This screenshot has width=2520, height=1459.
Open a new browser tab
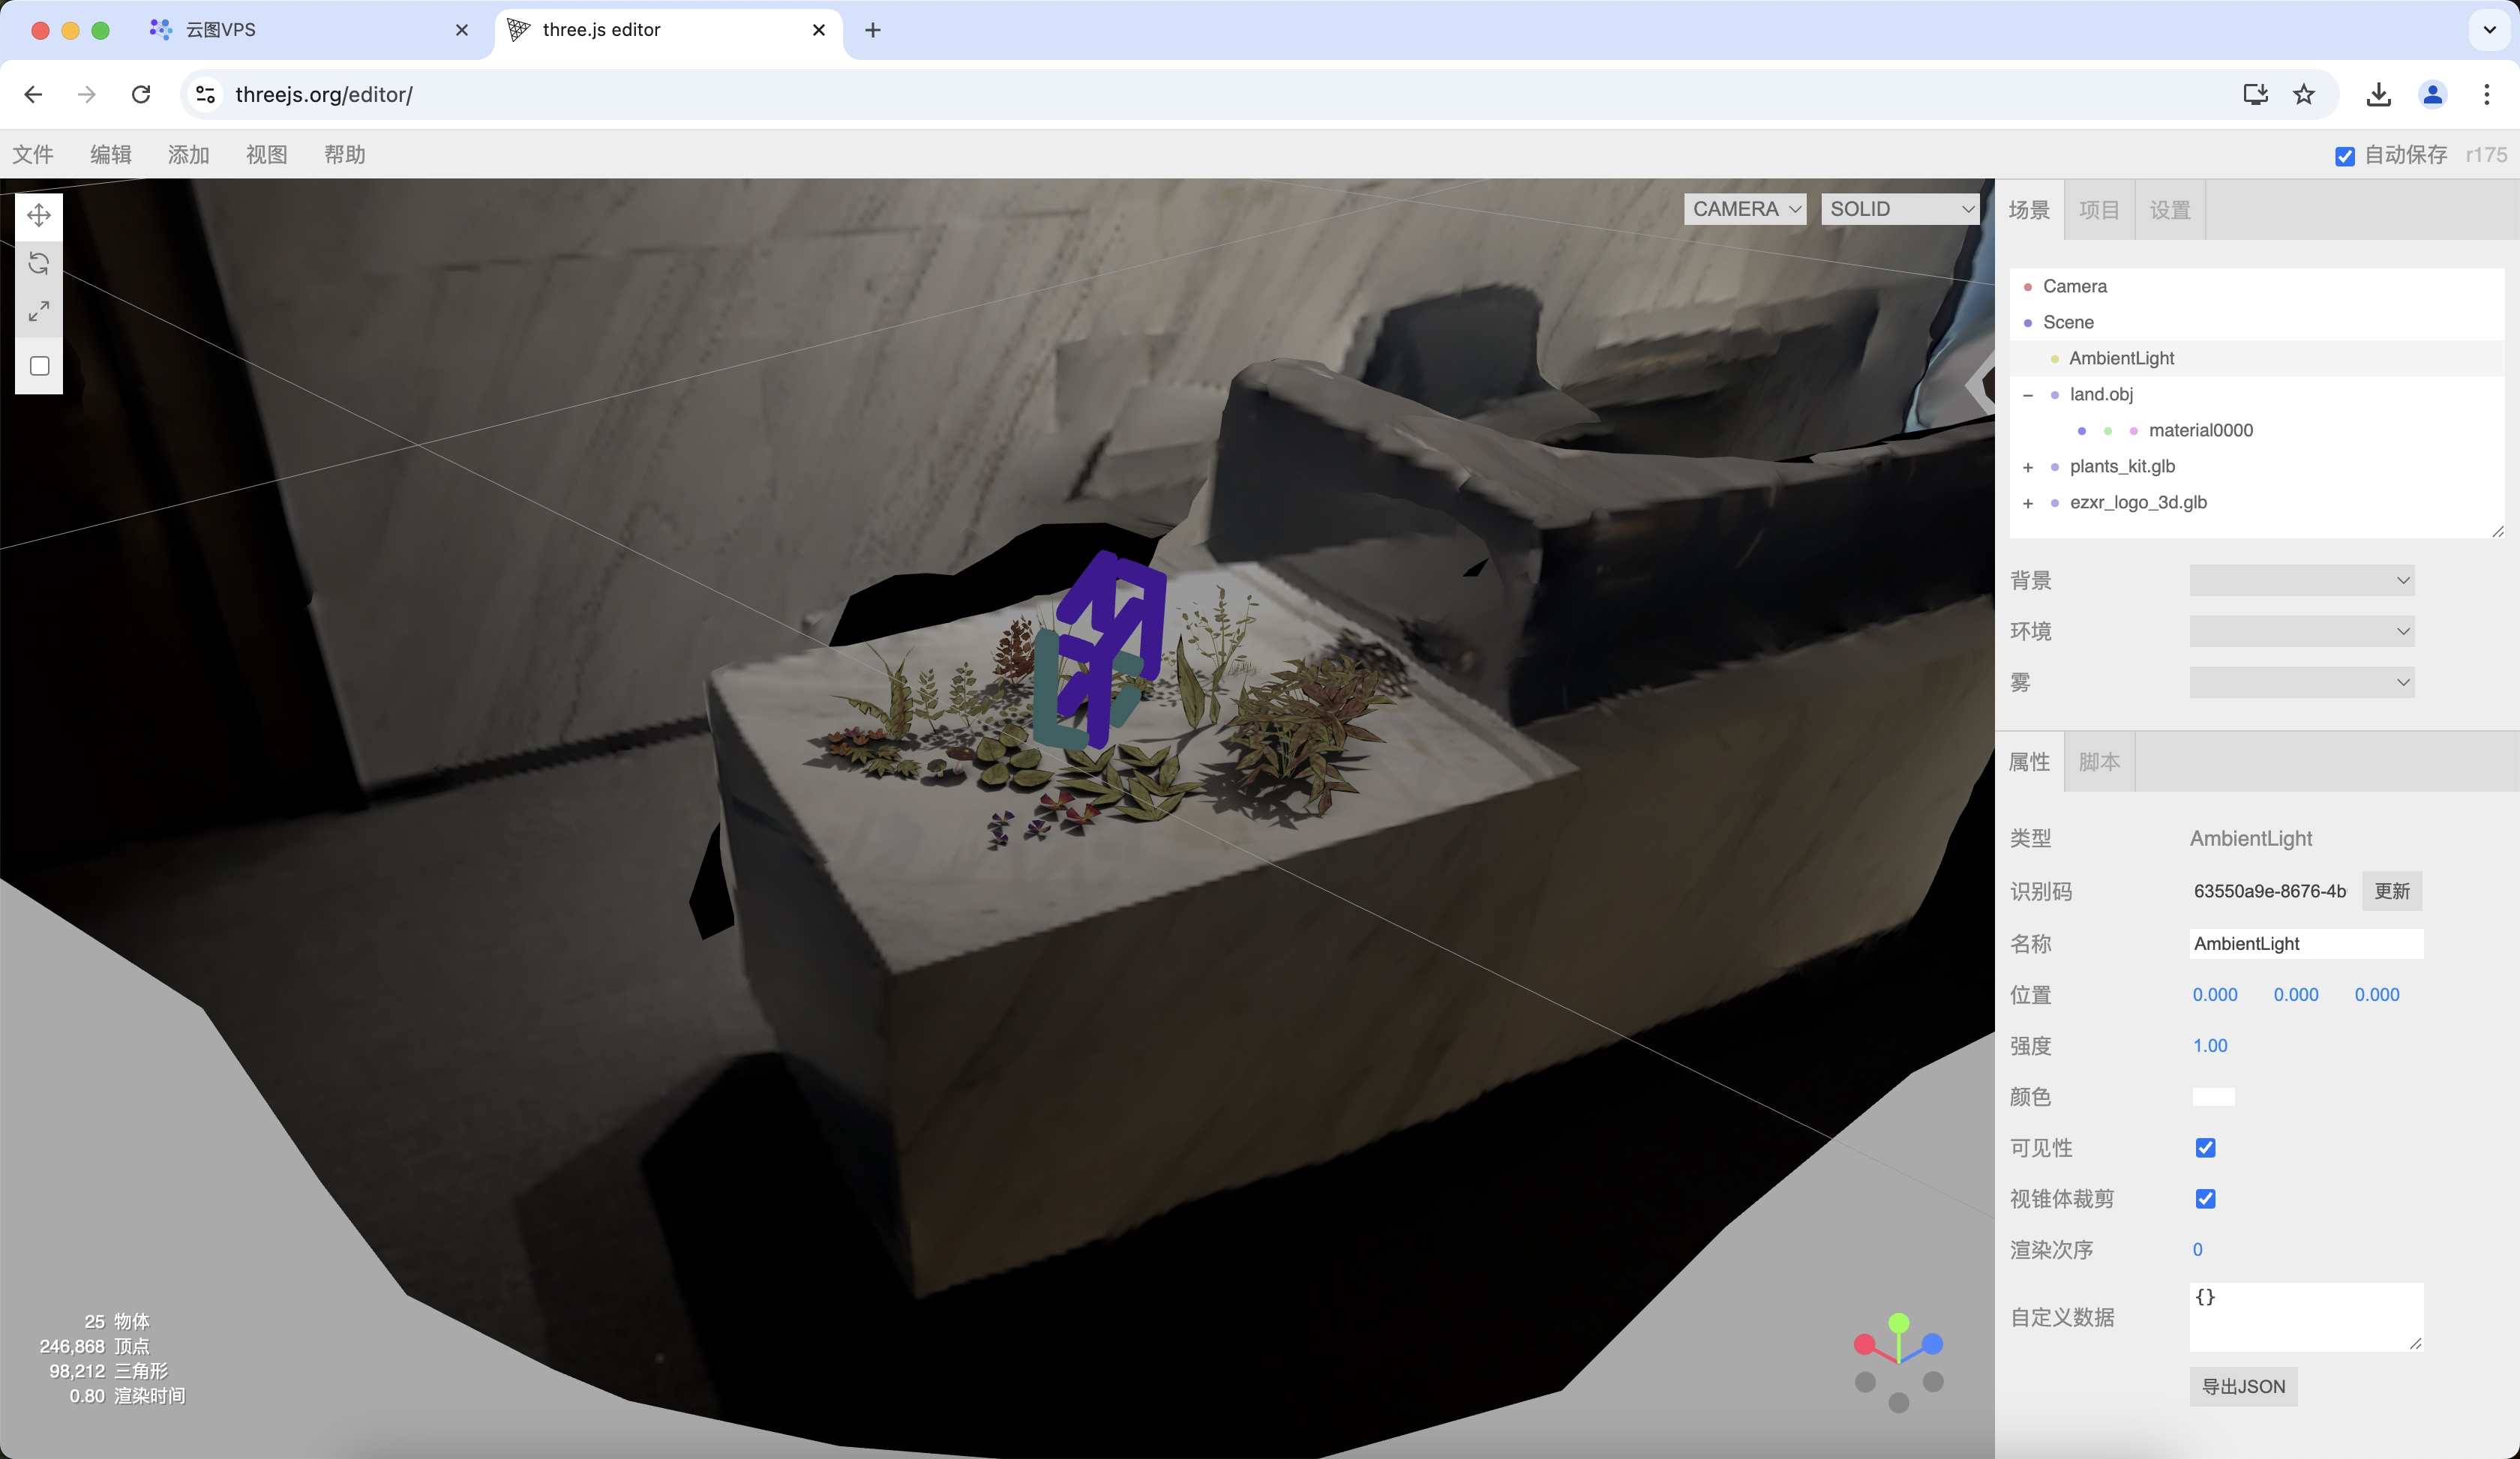(873, 30)
